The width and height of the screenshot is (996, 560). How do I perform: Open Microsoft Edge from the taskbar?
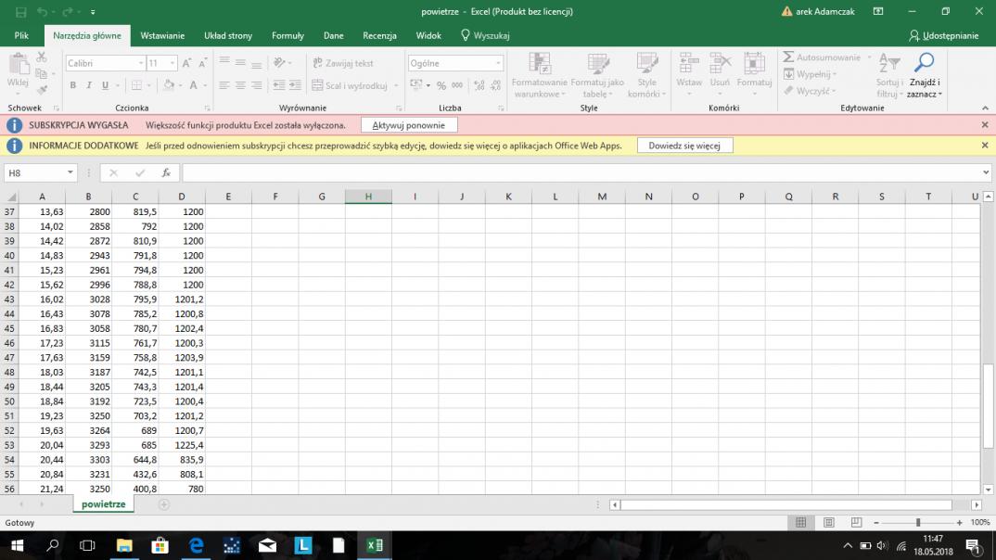(197, 545)
